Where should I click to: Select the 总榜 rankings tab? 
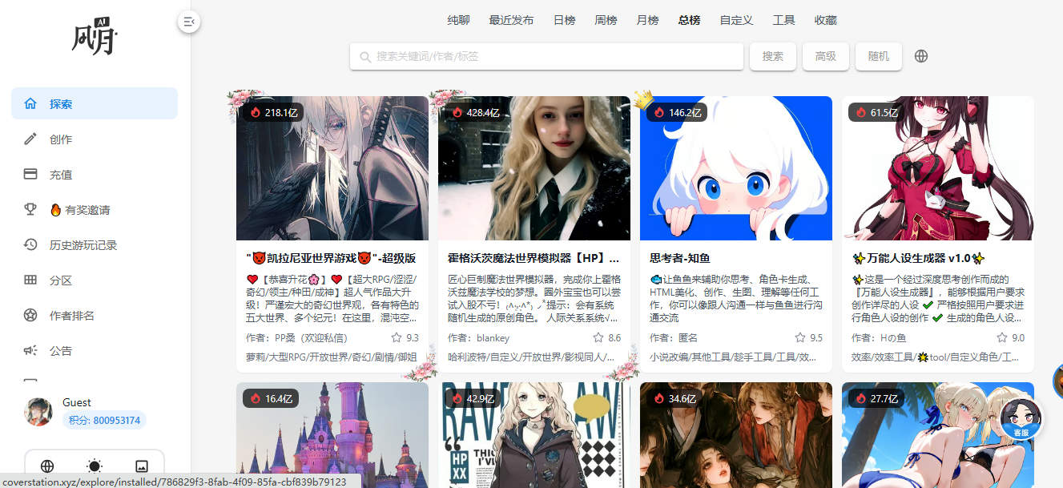pos(689,20)
